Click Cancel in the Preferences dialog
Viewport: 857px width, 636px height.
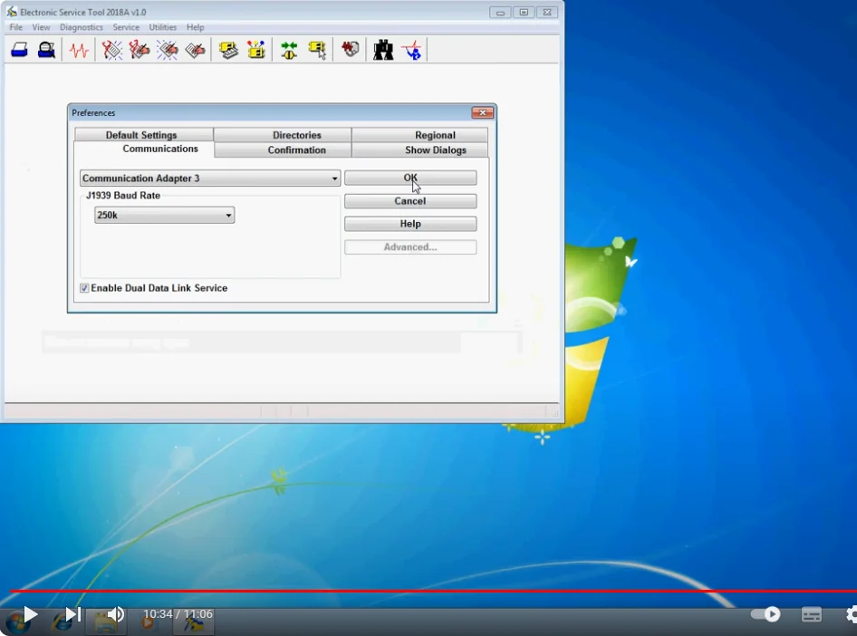coord(409,201)
